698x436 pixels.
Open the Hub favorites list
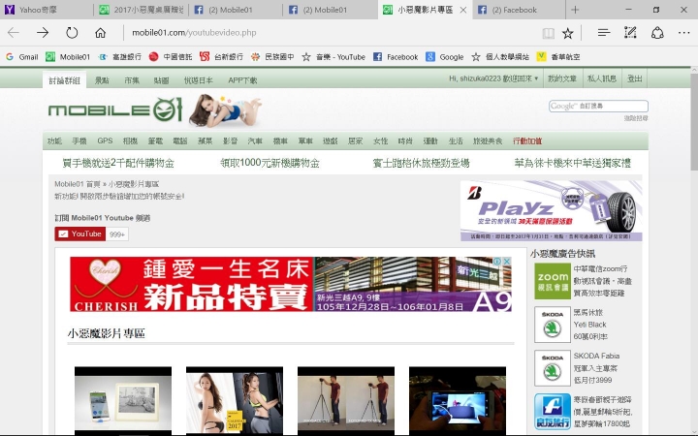click(604, 33)
